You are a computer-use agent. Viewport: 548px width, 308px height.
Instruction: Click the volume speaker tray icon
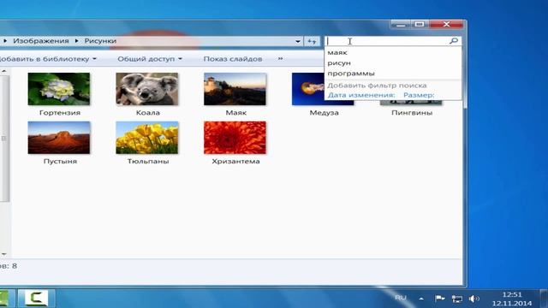(474, 299)
